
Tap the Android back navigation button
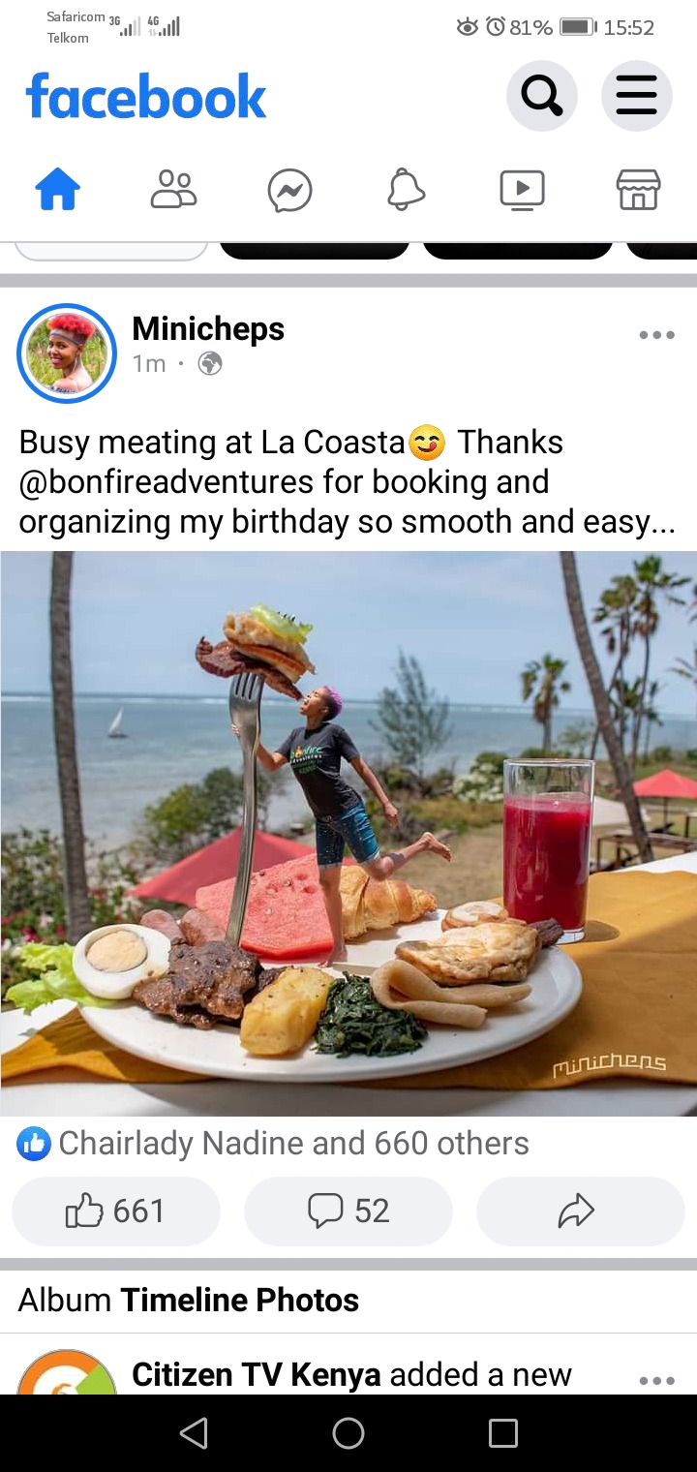tap(194, 1433)
